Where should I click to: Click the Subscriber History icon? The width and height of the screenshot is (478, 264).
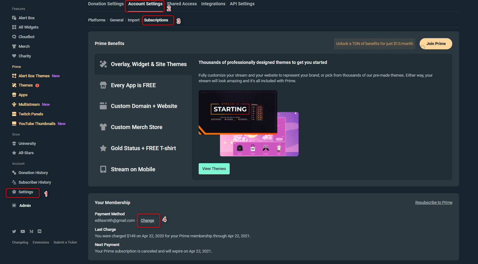(14, 182)
